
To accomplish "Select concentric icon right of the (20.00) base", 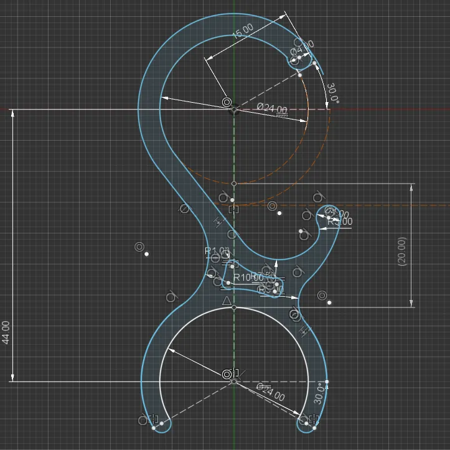I will (x=322, y=296).
